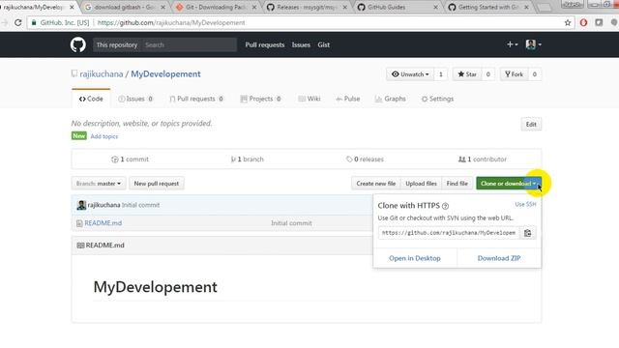Click Open in Desktop
Image resolution: width=619 pixels, height=348 pixels.
coord(415,258)
